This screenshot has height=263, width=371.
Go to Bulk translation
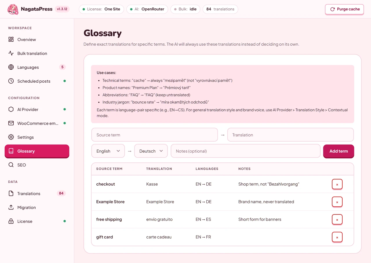[x=37, y=53]
